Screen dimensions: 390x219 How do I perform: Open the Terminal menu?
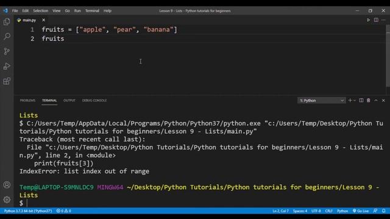[x=92, y=11]
